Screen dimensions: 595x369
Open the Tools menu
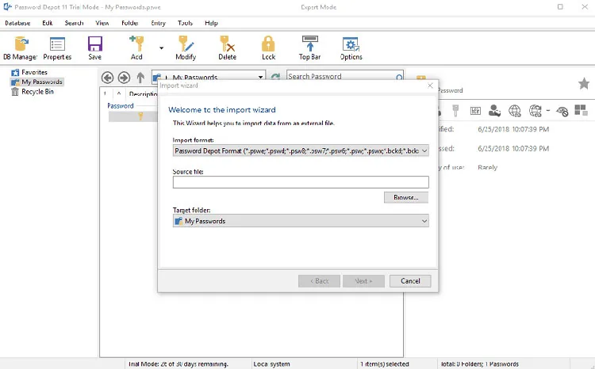(185, 23)
